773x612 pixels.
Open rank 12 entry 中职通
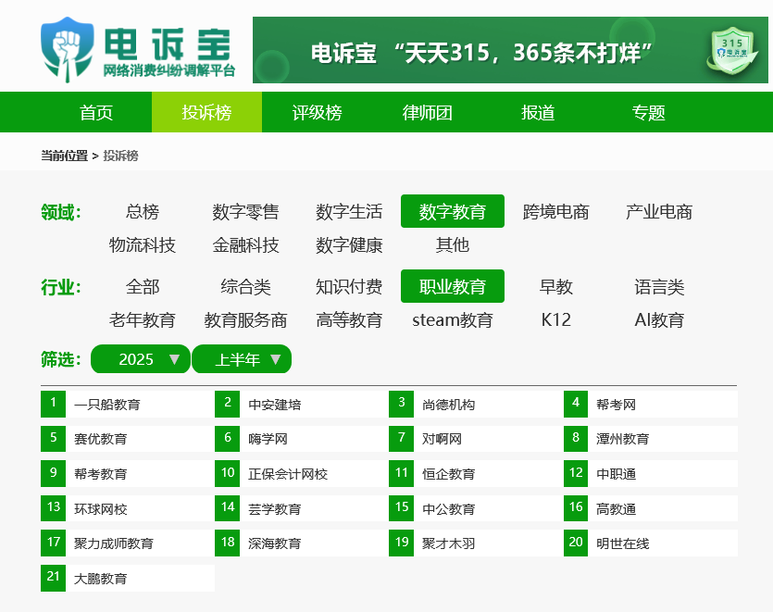coord(651,474)
